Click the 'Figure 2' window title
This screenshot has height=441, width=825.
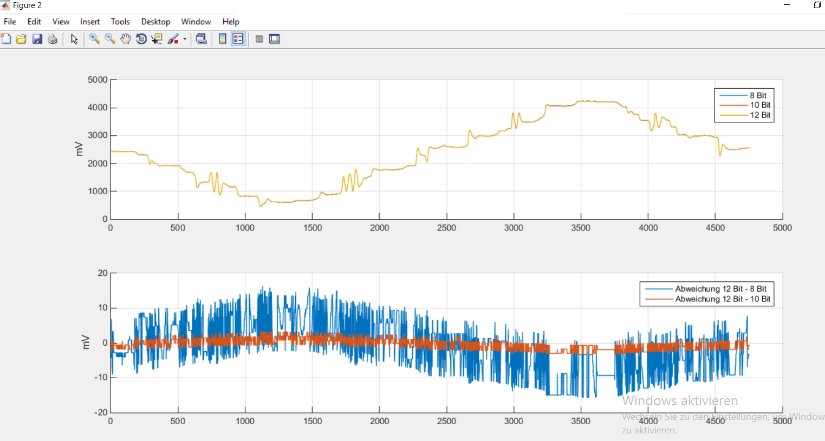27,5
